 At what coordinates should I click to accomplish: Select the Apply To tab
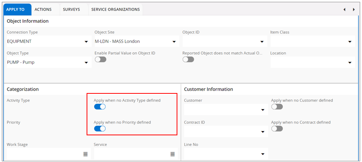click(x=15, y=9)
